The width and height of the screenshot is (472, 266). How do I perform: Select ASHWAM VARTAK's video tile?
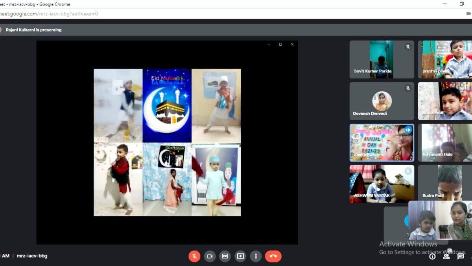382,184
